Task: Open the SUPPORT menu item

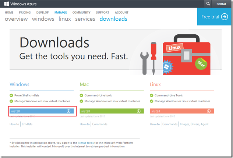Action: pos(103,13)
